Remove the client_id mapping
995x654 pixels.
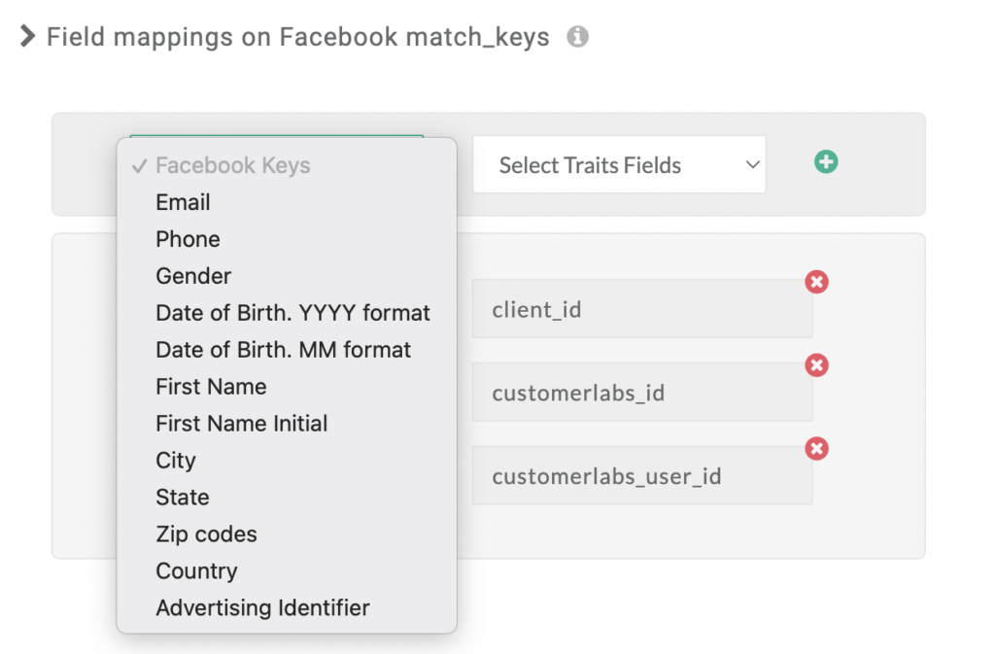coord(816,282)
